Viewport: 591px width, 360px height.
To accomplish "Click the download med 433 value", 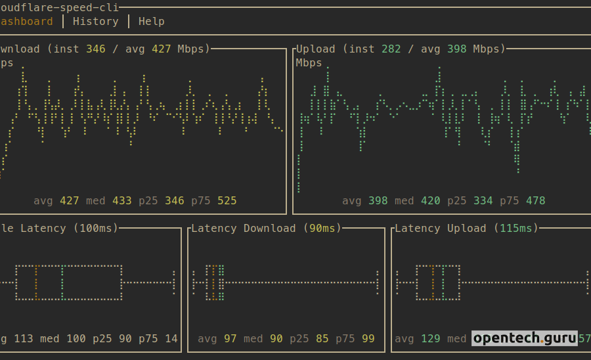I will pyautogui.click(x=121, y=200).
